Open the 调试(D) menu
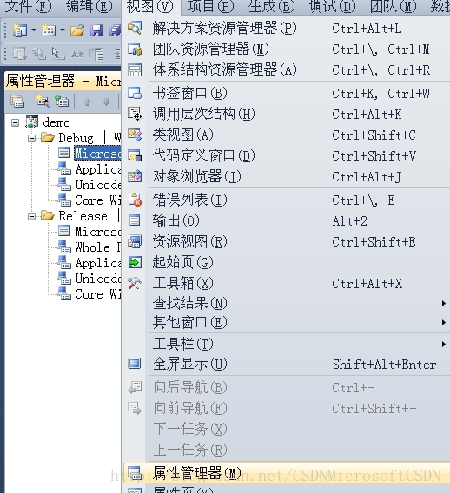Screen dimensions: 450x493 click(333, 6)
